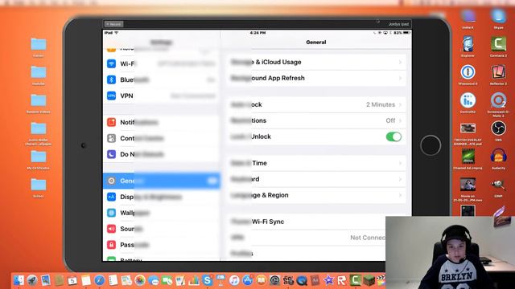Open Auto-Lock chevron next to 2 Minutes
Screen dimensions: 515x289
click(x=400, y=104)
